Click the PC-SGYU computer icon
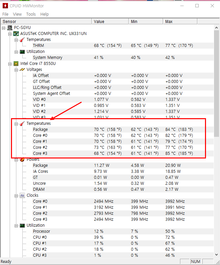Image resolution: width=220 pixels, height=265 pixels. click(x=10, y=28)
